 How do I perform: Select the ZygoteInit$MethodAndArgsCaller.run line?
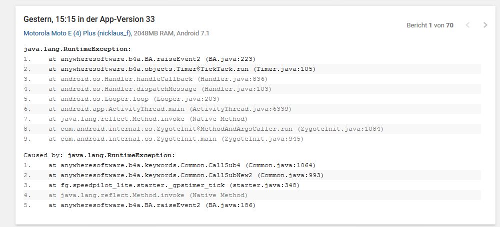tap(216, 129)
